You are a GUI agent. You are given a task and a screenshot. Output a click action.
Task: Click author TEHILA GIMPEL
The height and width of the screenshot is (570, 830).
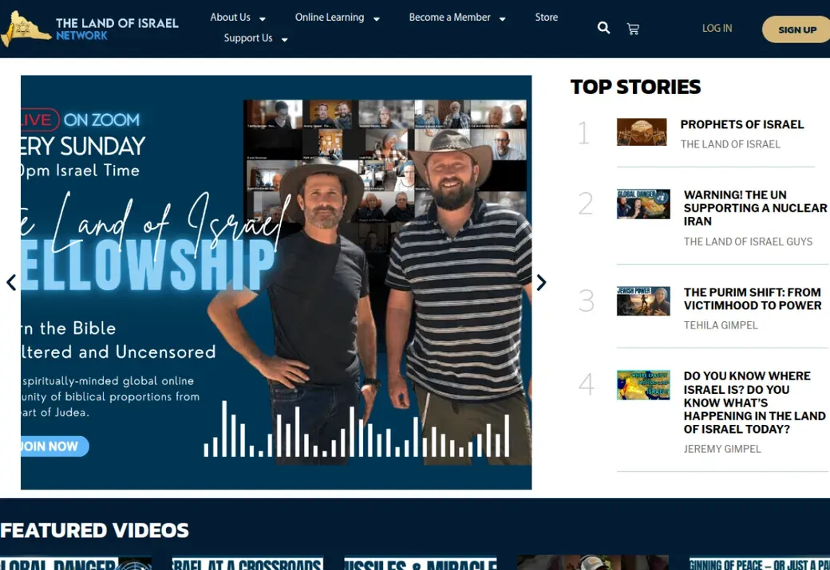coord(721,325)
